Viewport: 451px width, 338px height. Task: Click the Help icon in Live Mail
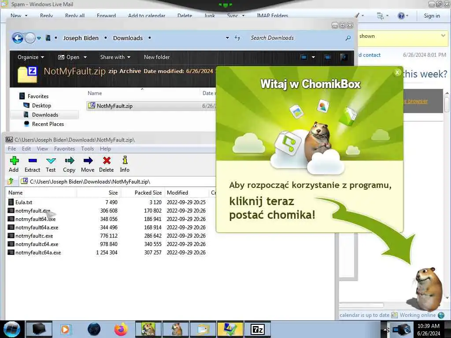pyautogui.click(x=401, y=16)
